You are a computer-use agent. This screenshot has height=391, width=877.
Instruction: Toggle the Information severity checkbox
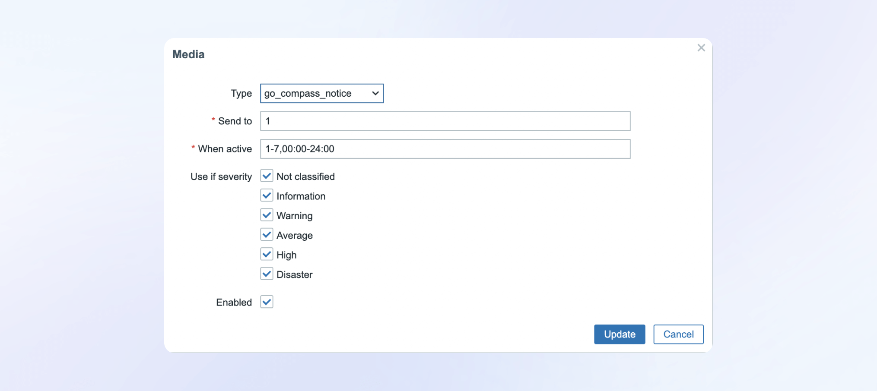(x=267, y=196)
